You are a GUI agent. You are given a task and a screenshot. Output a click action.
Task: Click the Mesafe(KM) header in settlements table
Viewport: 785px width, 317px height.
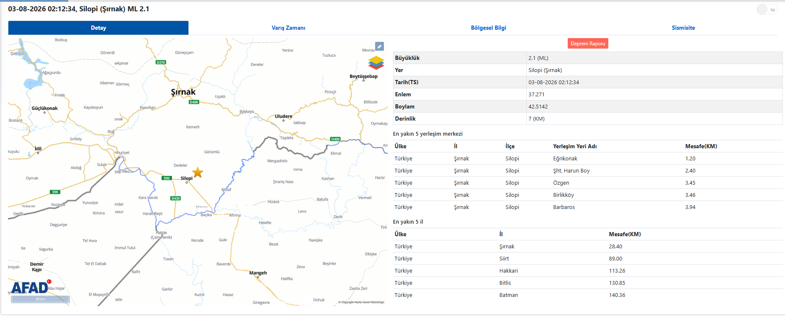(x=701, y=146)
